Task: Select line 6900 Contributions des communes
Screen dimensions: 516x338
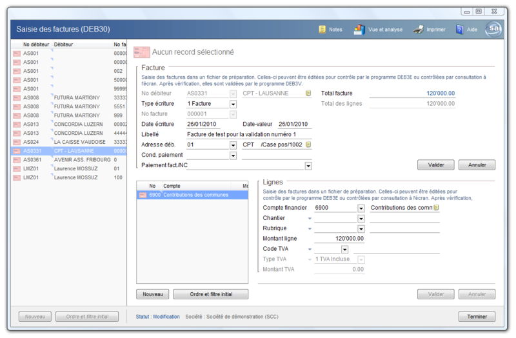Action: (192, 195)
